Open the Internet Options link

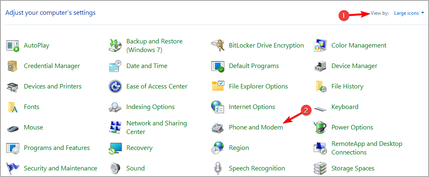[x=252, y=107]
